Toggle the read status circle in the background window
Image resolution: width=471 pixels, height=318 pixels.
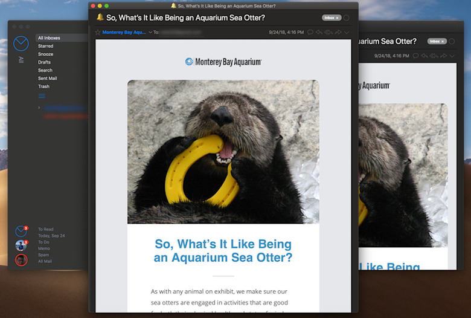click(x=452, y=41)
